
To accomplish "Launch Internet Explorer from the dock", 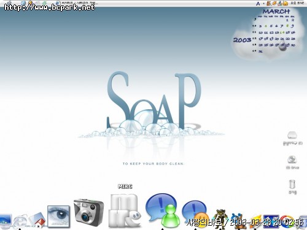I will [20, 221].
